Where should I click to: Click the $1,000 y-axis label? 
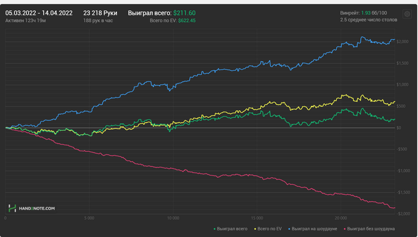pyautogui.click(x=402, y=85)
